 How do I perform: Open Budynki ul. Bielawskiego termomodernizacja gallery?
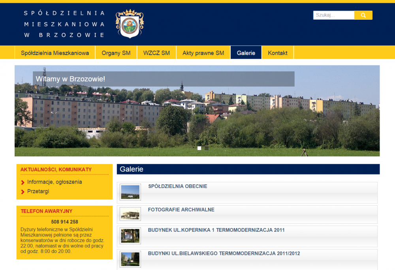coord(224,253)
